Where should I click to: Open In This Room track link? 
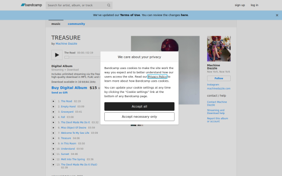69,144
